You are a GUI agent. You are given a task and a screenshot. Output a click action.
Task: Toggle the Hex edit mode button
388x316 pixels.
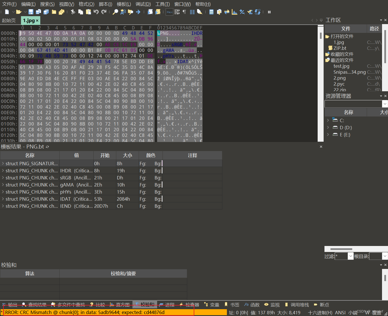point(169,12)
